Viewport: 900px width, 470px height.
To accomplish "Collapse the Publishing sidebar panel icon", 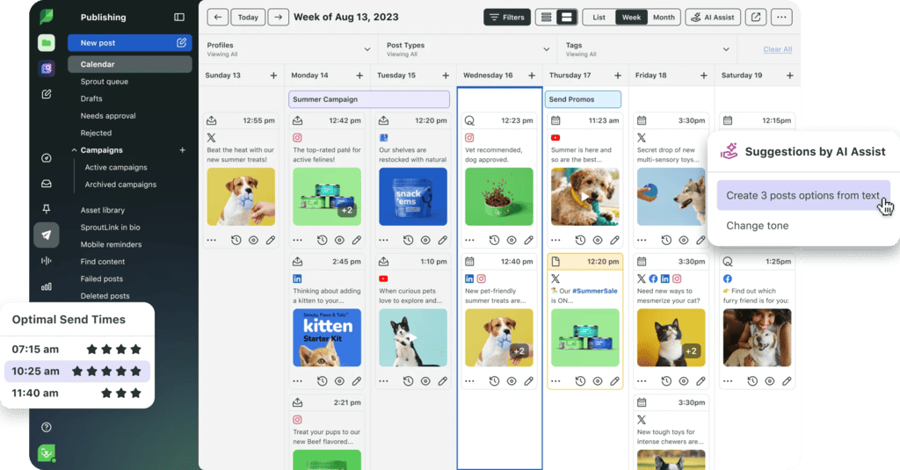I will (179, 18).
